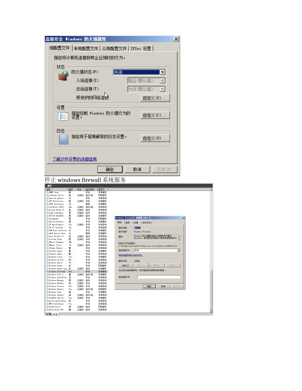
Task: Click the checklist icon in 设置 group
Action: pos(63,116)
